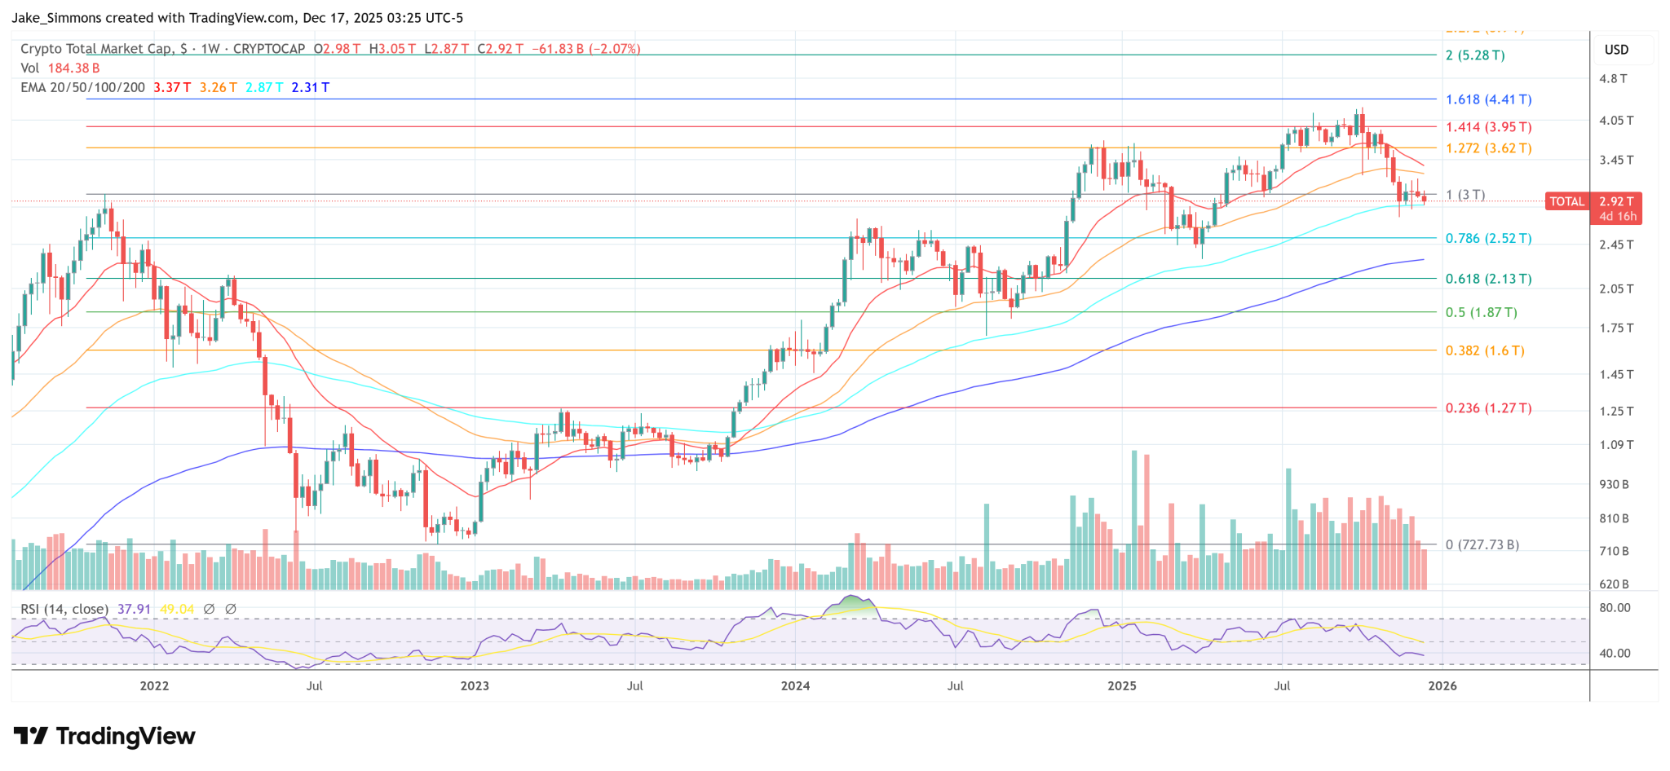
Task: Click the 4d 16h countdown label
Action: (x=1617, y=217)
